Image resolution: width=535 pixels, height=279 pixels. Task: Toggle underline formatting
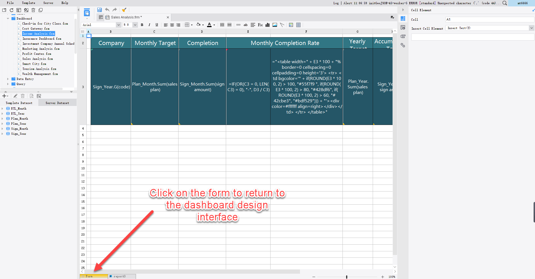[157, 25]
